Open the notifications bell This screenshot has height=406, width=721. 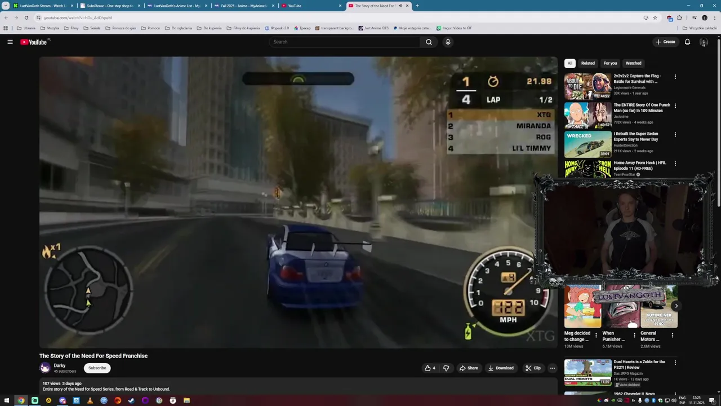[x=687, y=42]
